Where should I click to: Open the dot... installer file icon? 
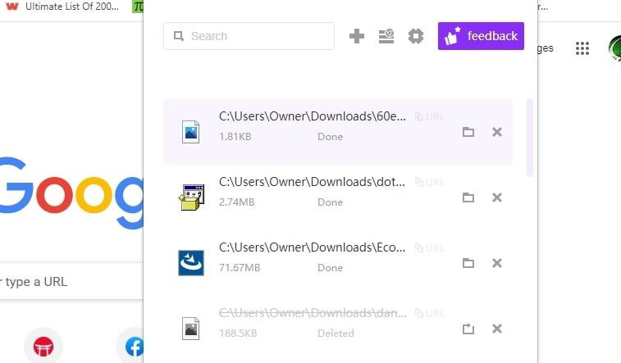[x=191, y=197]
